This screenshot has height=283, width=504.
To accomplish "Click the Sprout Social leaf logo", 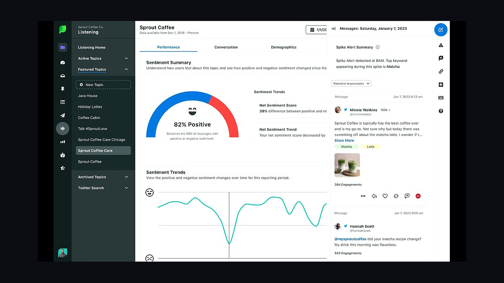I will tap(63, 30).
